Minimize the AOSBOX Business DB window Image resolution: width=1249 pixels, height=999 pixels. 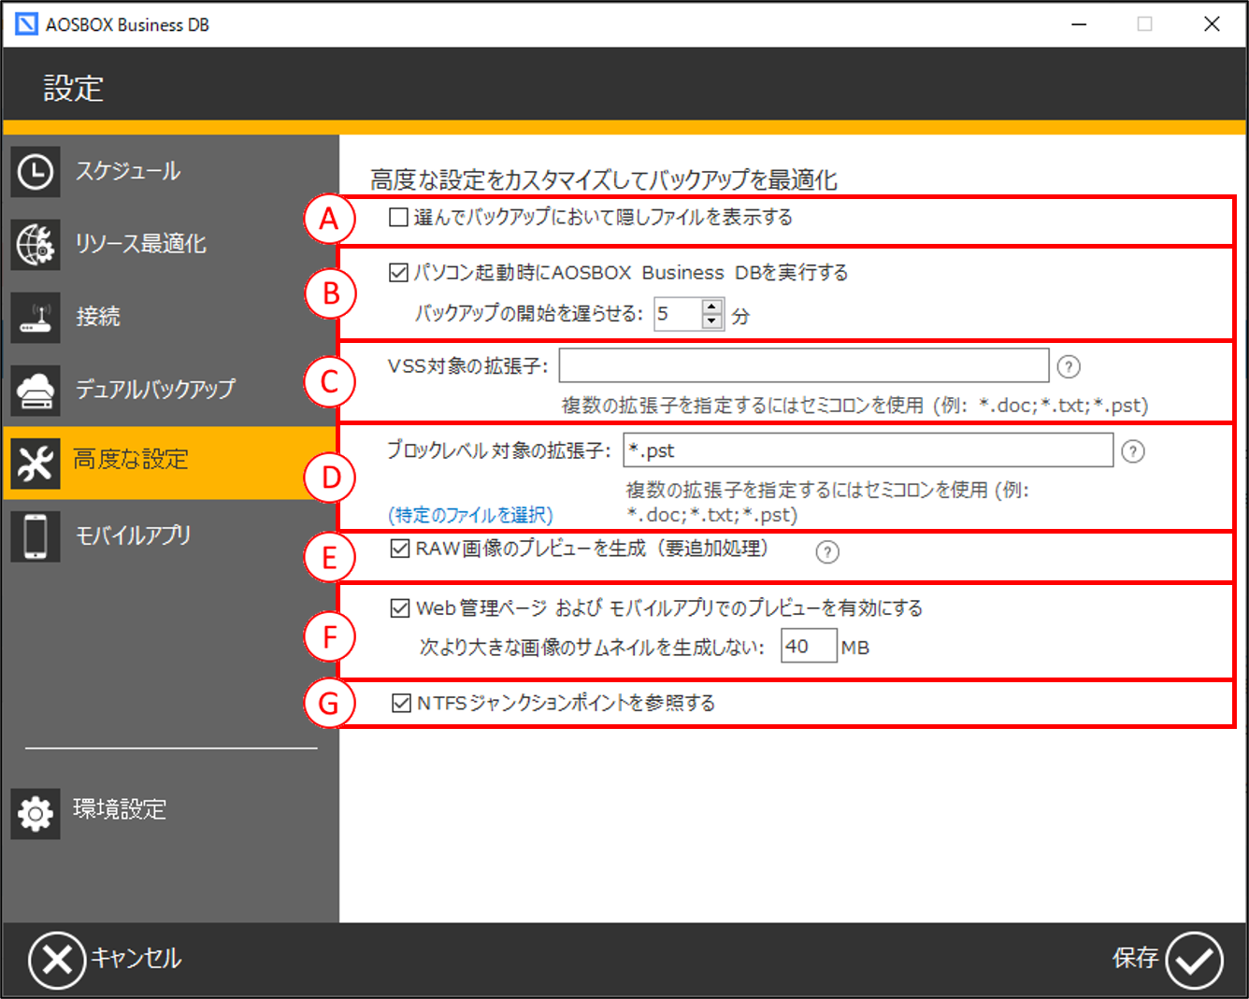(x=1080, y=24)
